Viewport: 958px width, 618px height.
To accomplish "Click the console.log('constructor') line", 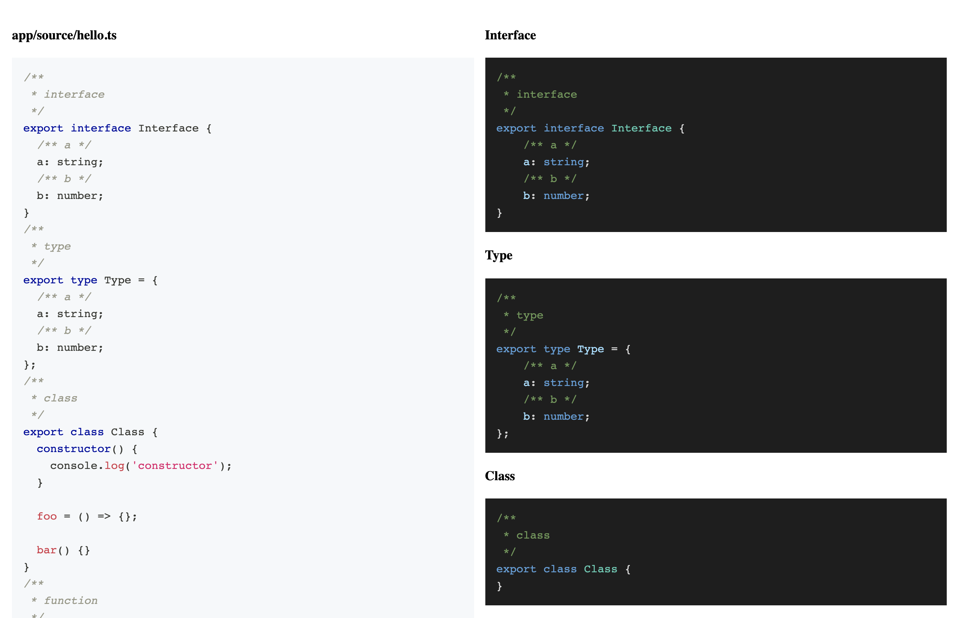I will (141, 466).
